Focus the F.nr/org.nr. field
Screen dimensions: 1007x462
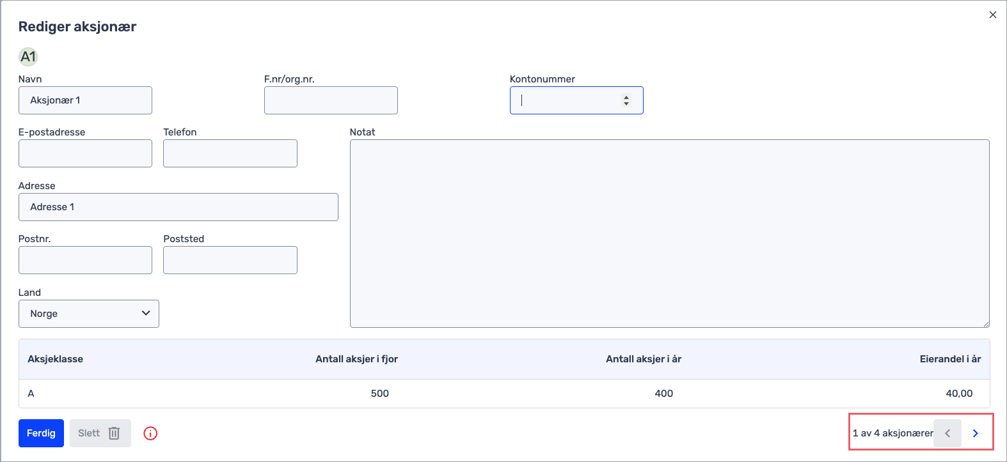pyautogui.click(x=331, y=100)
